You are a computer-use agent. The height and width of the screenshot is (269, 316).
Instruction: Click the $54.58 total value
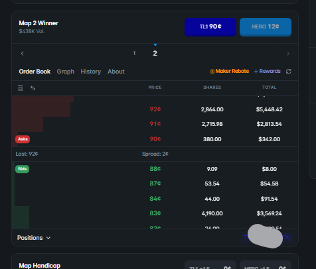[270, 184]
